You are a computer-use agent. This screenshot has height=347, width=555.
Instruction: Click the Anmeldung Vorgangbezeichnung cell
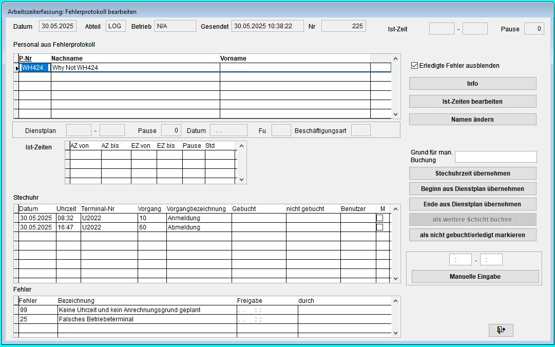tap(199, 218)
